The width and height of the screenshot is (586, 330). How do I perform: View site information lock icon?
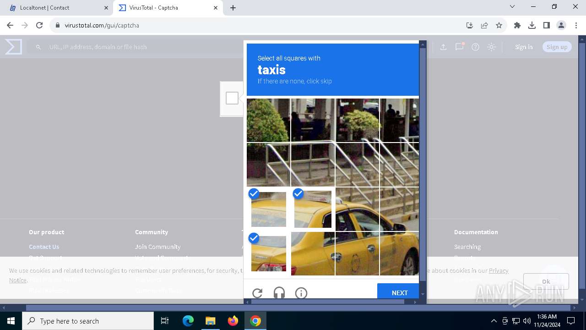coord(58,25)
